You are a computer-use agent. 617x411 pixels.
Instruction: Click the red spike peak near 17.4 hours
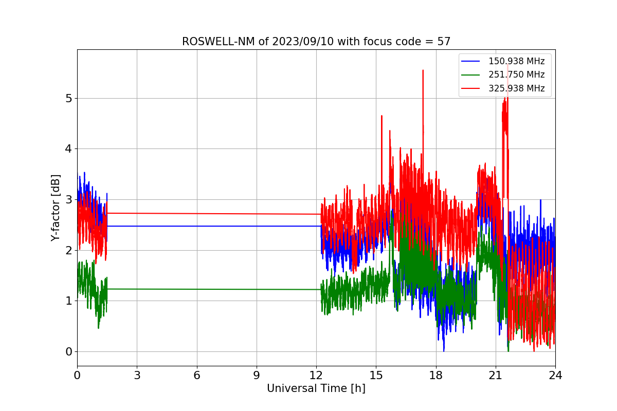pyautogui.click(x=423, y=71)
